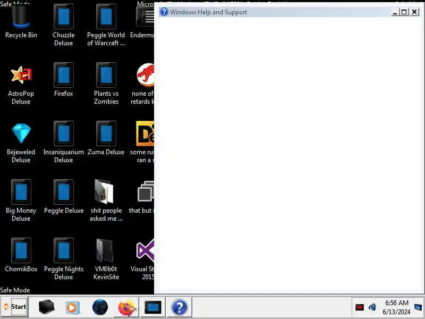The width and height of the screenshot is (425, 319).
Task: Open the network tray icon beside the clock
Action: [372, 307]
